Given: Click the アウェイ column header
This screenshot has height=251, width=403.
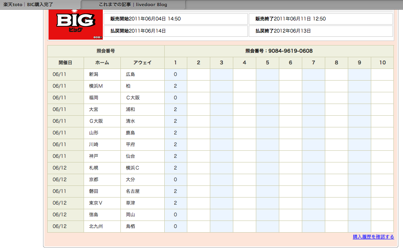Looking at the screenshot, I should tap(143, 63).
